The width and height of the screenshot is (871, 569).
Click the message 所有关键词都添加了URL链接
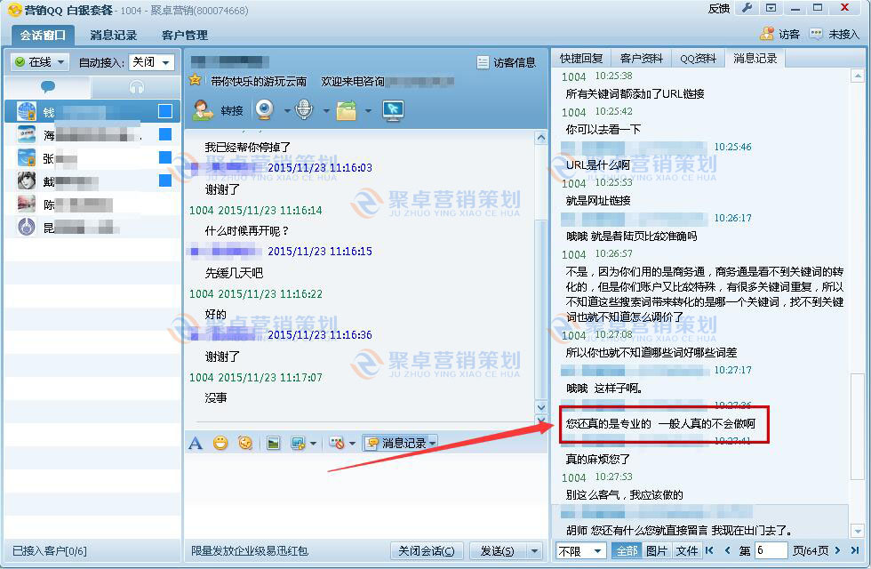tap(635, 94)
